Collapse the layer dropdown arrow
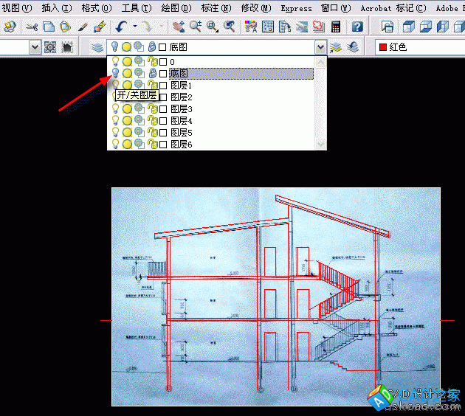This screenshot has height=416, width=465. (320, 47)
